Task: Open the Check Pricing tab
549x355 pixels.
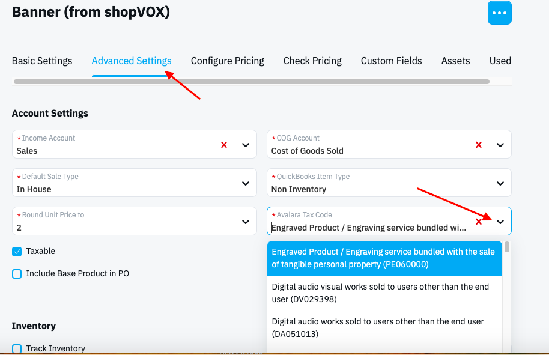Action: pyautogui.click(x=312, y=61)
